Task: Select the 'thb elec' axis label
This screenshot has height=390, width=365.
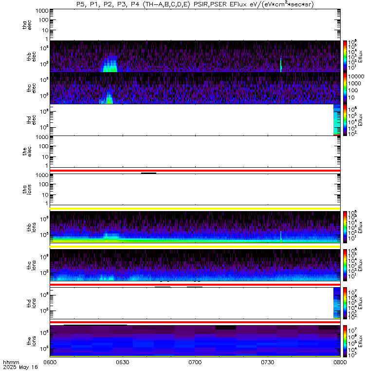Action: pos(31,57)
